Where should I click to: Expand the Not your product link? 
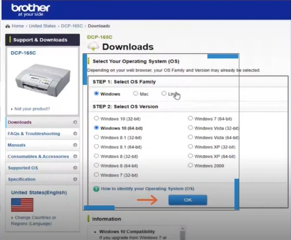point(31,109)
